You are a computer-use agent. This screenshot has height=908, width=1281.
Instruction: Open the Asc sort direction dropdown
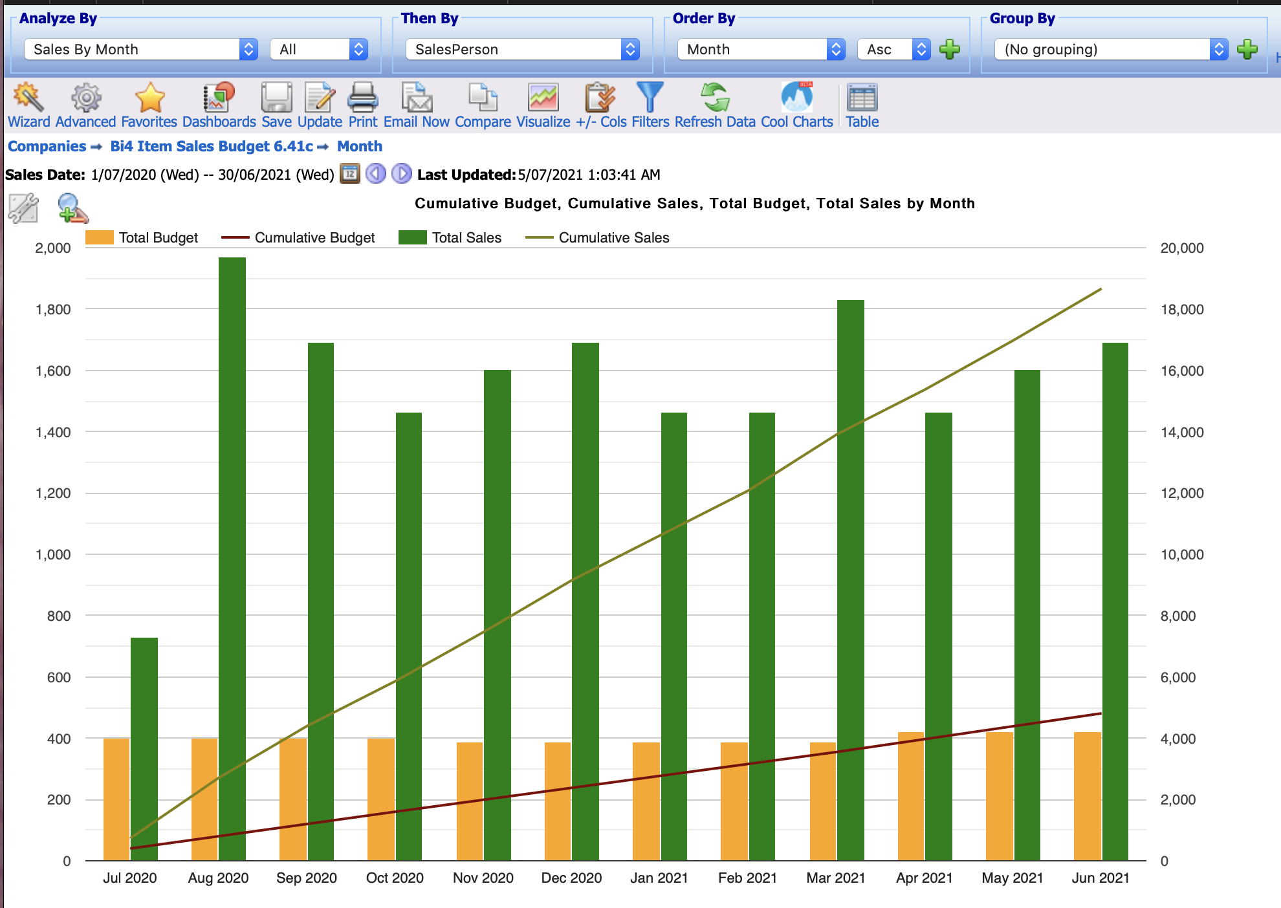(894, 49)
